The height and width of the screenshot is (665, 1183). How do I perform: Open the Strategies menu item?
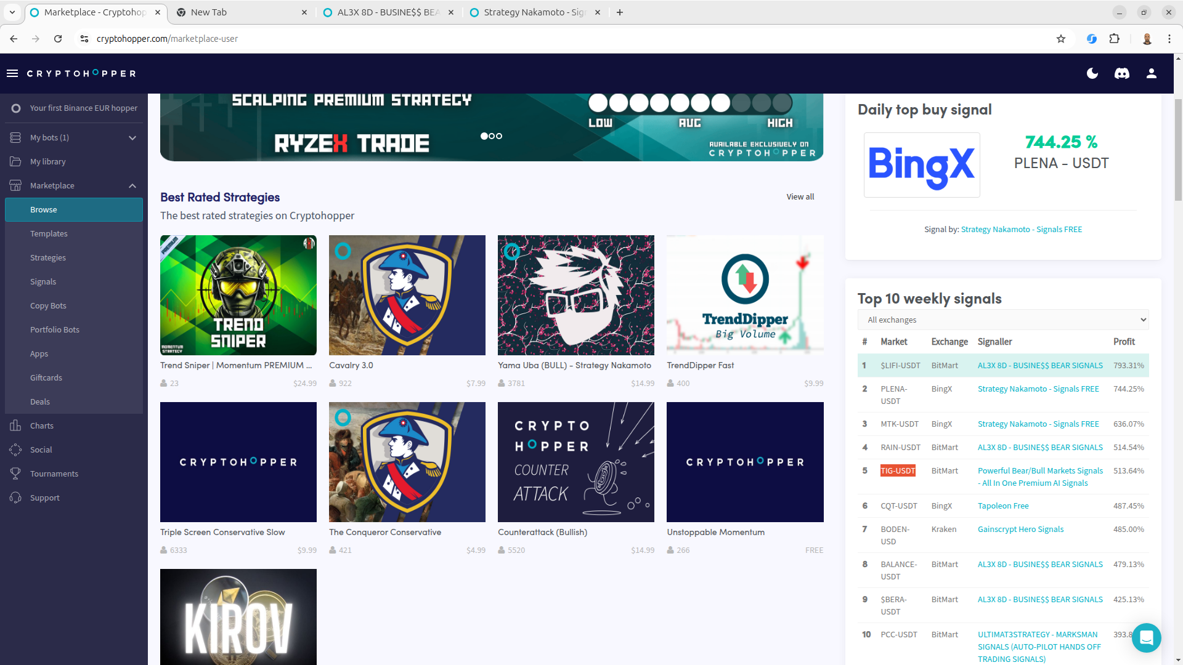74,257
